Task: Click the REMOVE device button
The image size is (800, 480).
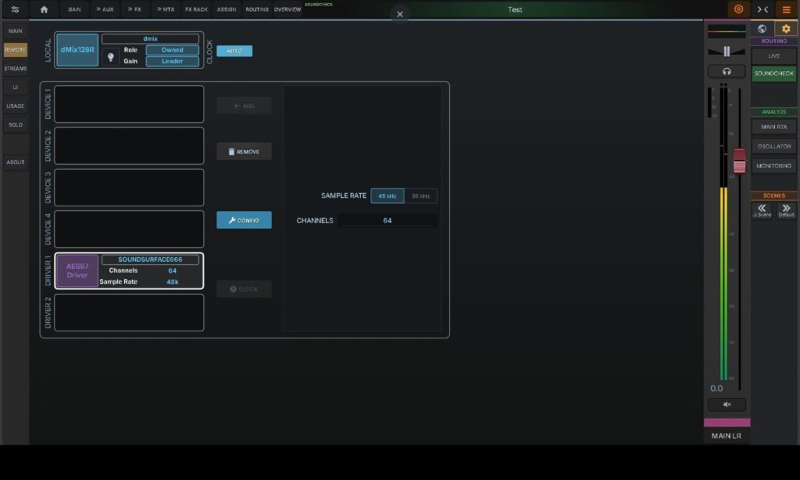Action: (244, 152)
